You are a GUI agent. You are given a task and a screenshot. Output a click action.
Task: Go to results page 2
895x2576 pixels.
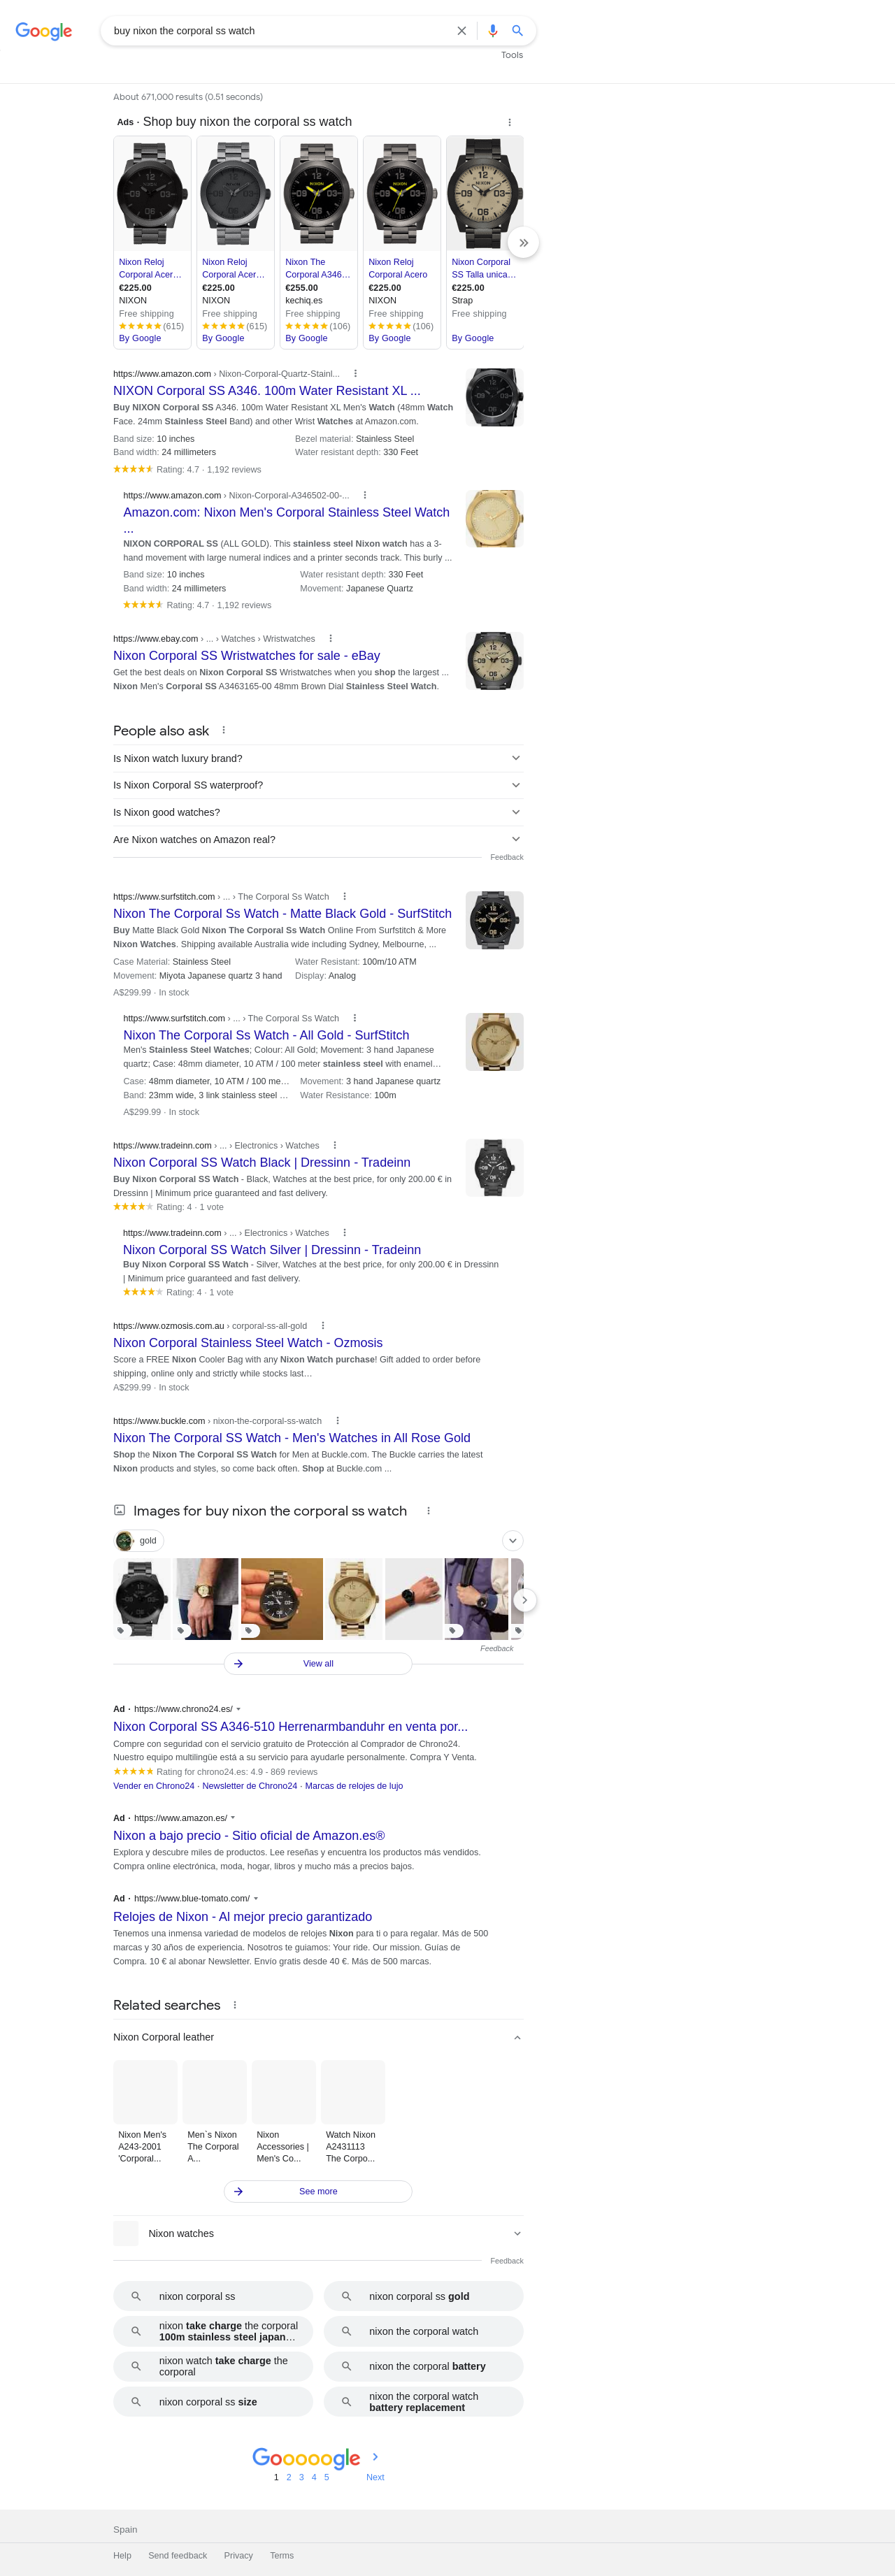pos(289,2477)
